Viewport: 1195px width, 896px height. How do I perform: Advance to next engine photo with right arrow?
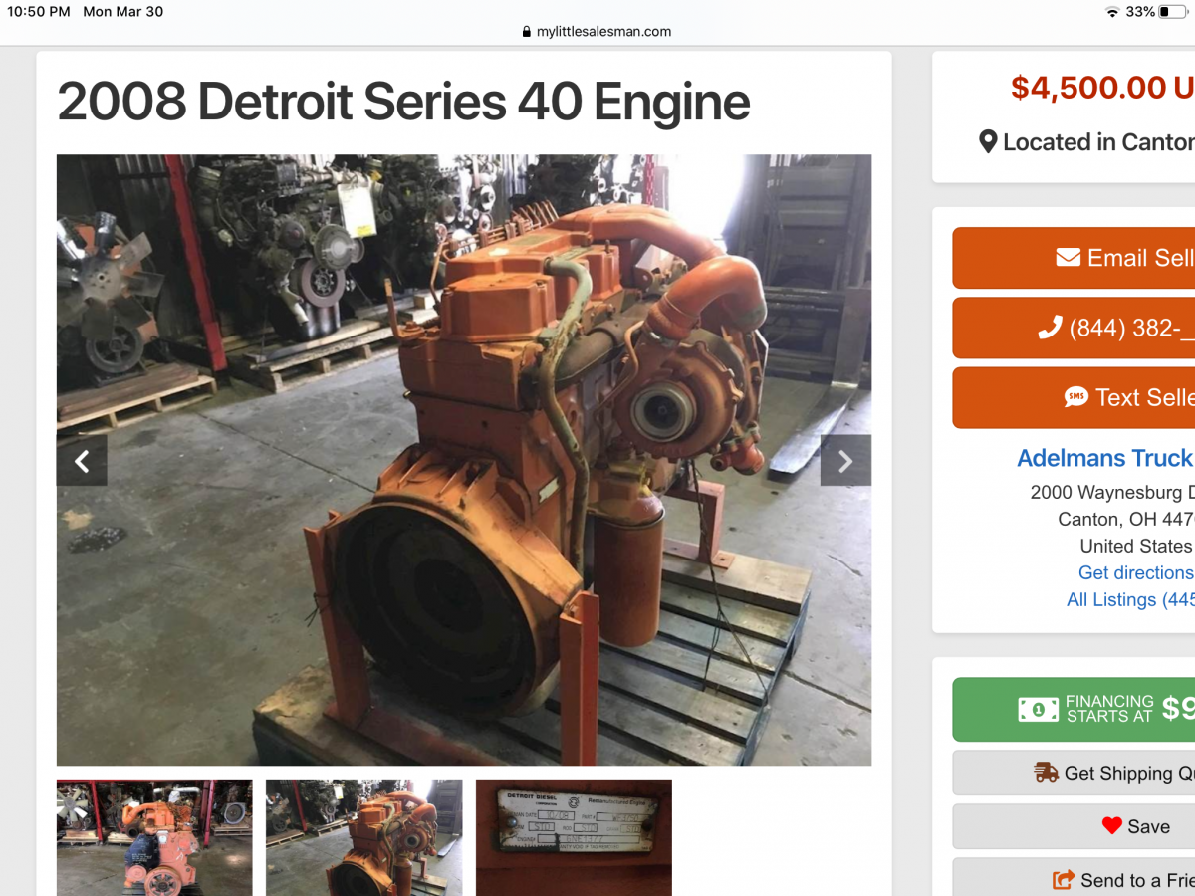click(845, 461)
